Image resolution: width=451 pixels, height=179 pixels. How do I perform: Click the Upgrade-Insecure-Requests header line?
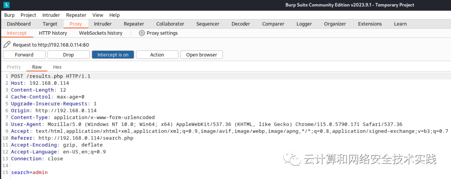54,104
